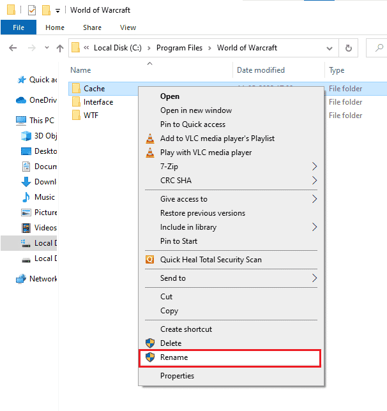This screenshot has width=387, height=411.
Task: Click the Up directory arrow icon
Action: [60, 48]
